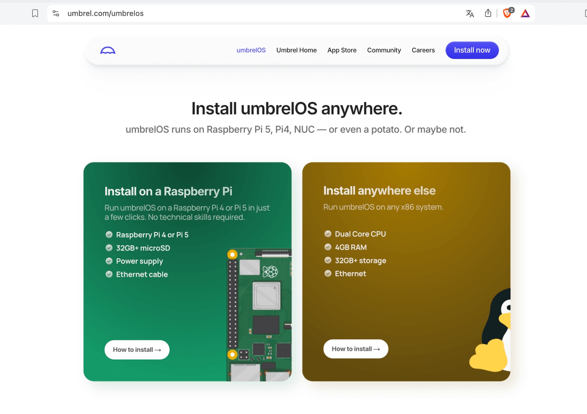Image resolution: width=587 pixels, height=414 pixels.
Task: Click the Raspberry Pi board illustration
Action: click(259, 315)
